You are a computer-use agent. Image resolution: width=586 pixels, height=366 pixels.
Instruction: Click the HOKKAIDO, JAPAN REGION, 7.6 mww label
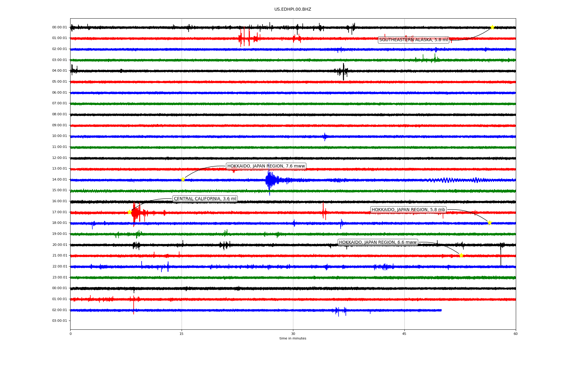click(266, 166)
